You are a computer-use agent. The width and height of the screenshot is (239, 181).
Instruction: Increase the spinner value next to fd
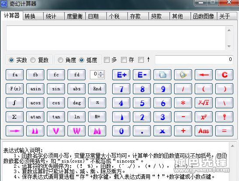[x=101, y=72]
